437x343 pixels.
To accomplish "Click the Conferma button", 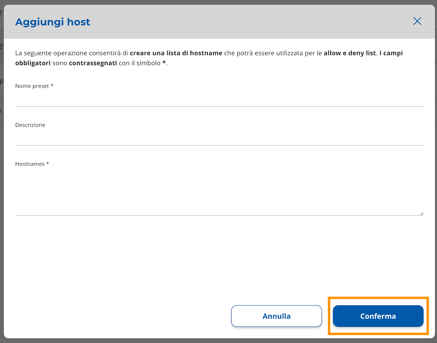I will (x=378, y=316).
